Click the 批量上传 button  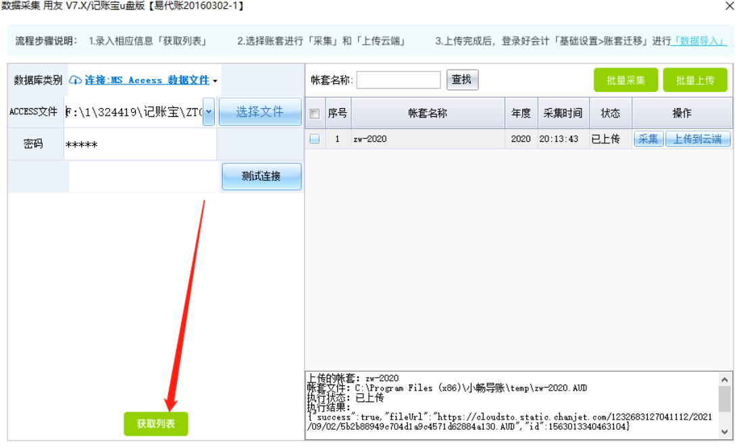pos(695,80)
